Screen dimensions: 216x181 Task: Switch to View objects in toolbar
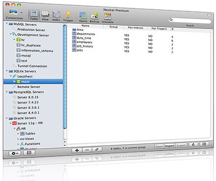click(x=45, y=16)
